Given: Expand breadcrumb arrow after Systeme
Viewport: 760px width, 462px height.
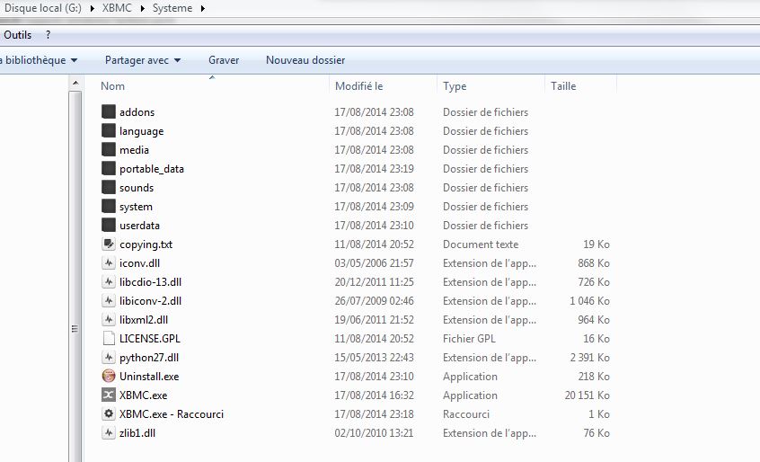Looking at the screenshot, I should point(202,8).
